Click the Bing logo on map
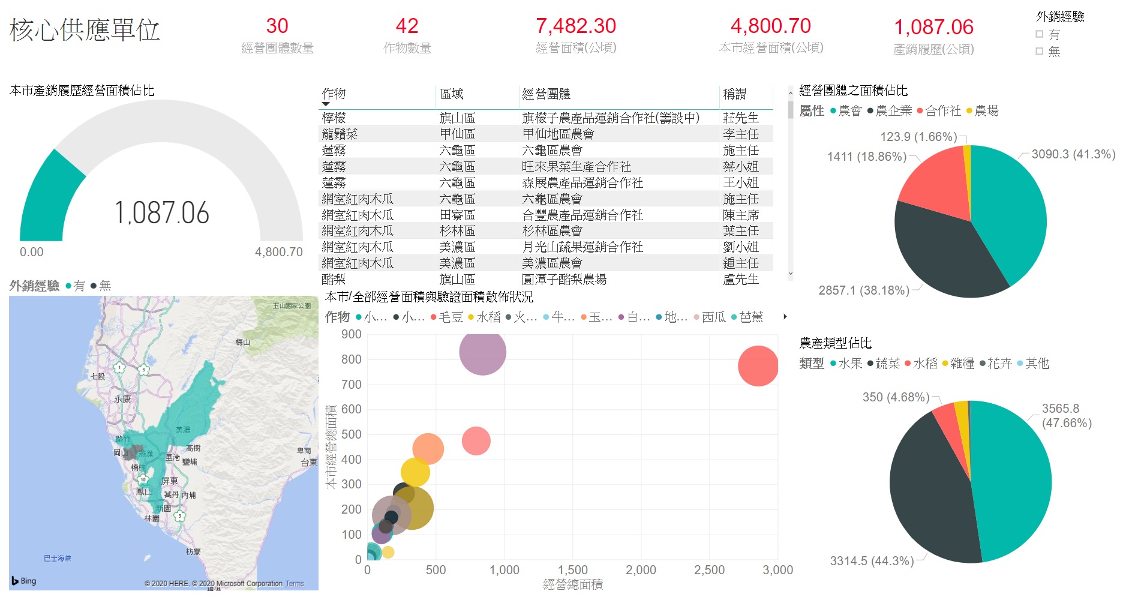1129x600 pixels. 24,581
